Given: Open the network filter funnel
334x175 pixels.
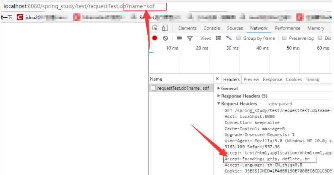Looking at the screenshot, I should 190,38.
